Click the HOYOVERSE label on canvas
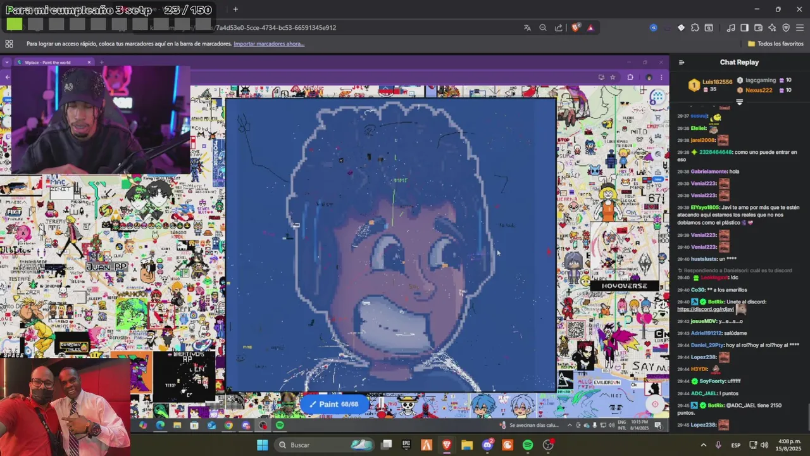 [624, 286]
